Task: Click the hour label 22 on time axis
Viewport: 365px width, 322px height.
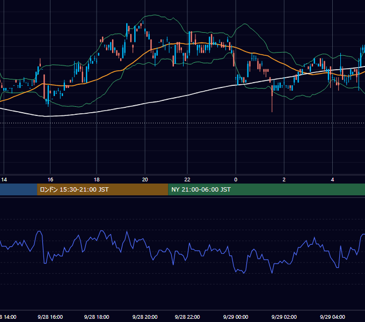Action: point(187,180)
